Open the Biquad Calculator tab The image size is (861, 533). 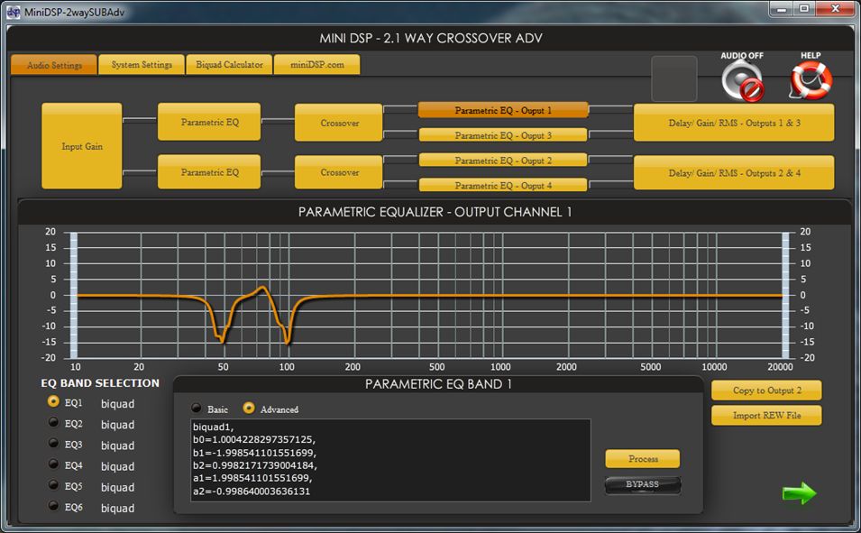pos(230,64)
